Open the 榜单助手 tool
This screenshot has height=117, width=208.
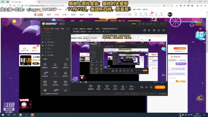(66, 74)
